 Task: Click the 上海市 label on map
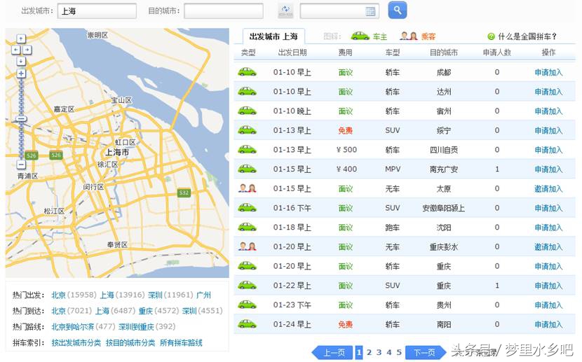(x=117, y=152)
